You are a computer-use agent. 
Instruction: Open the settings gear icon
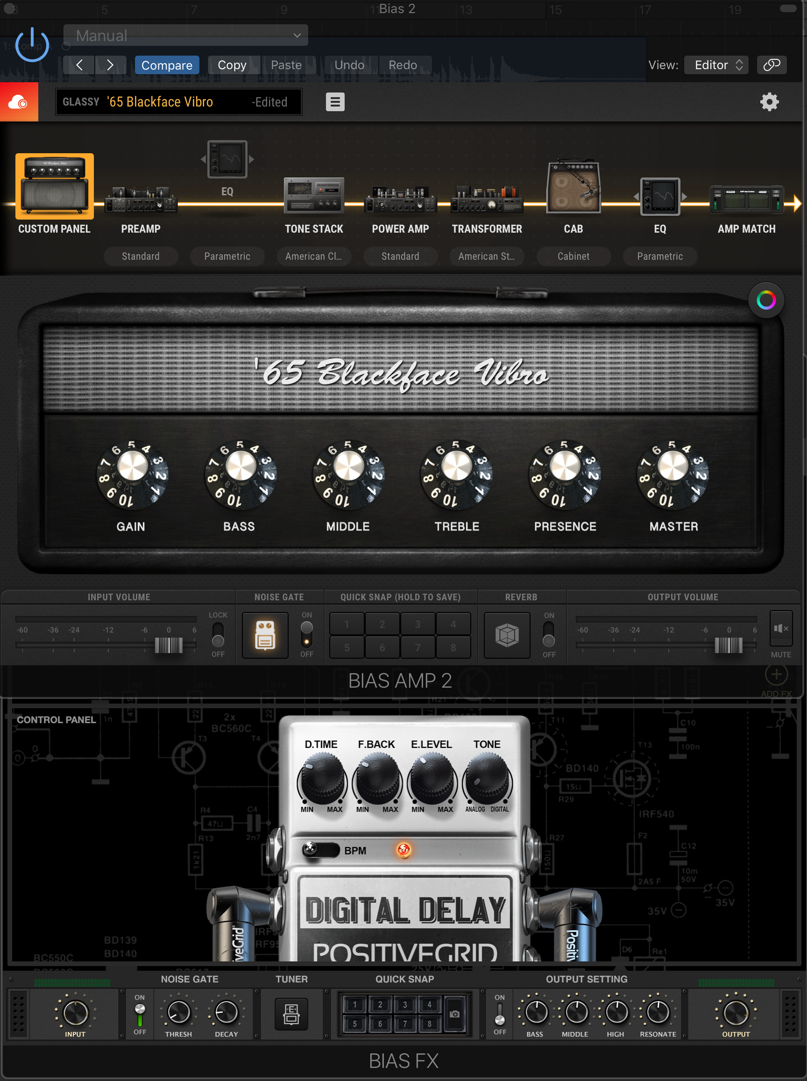pos(769,102)
